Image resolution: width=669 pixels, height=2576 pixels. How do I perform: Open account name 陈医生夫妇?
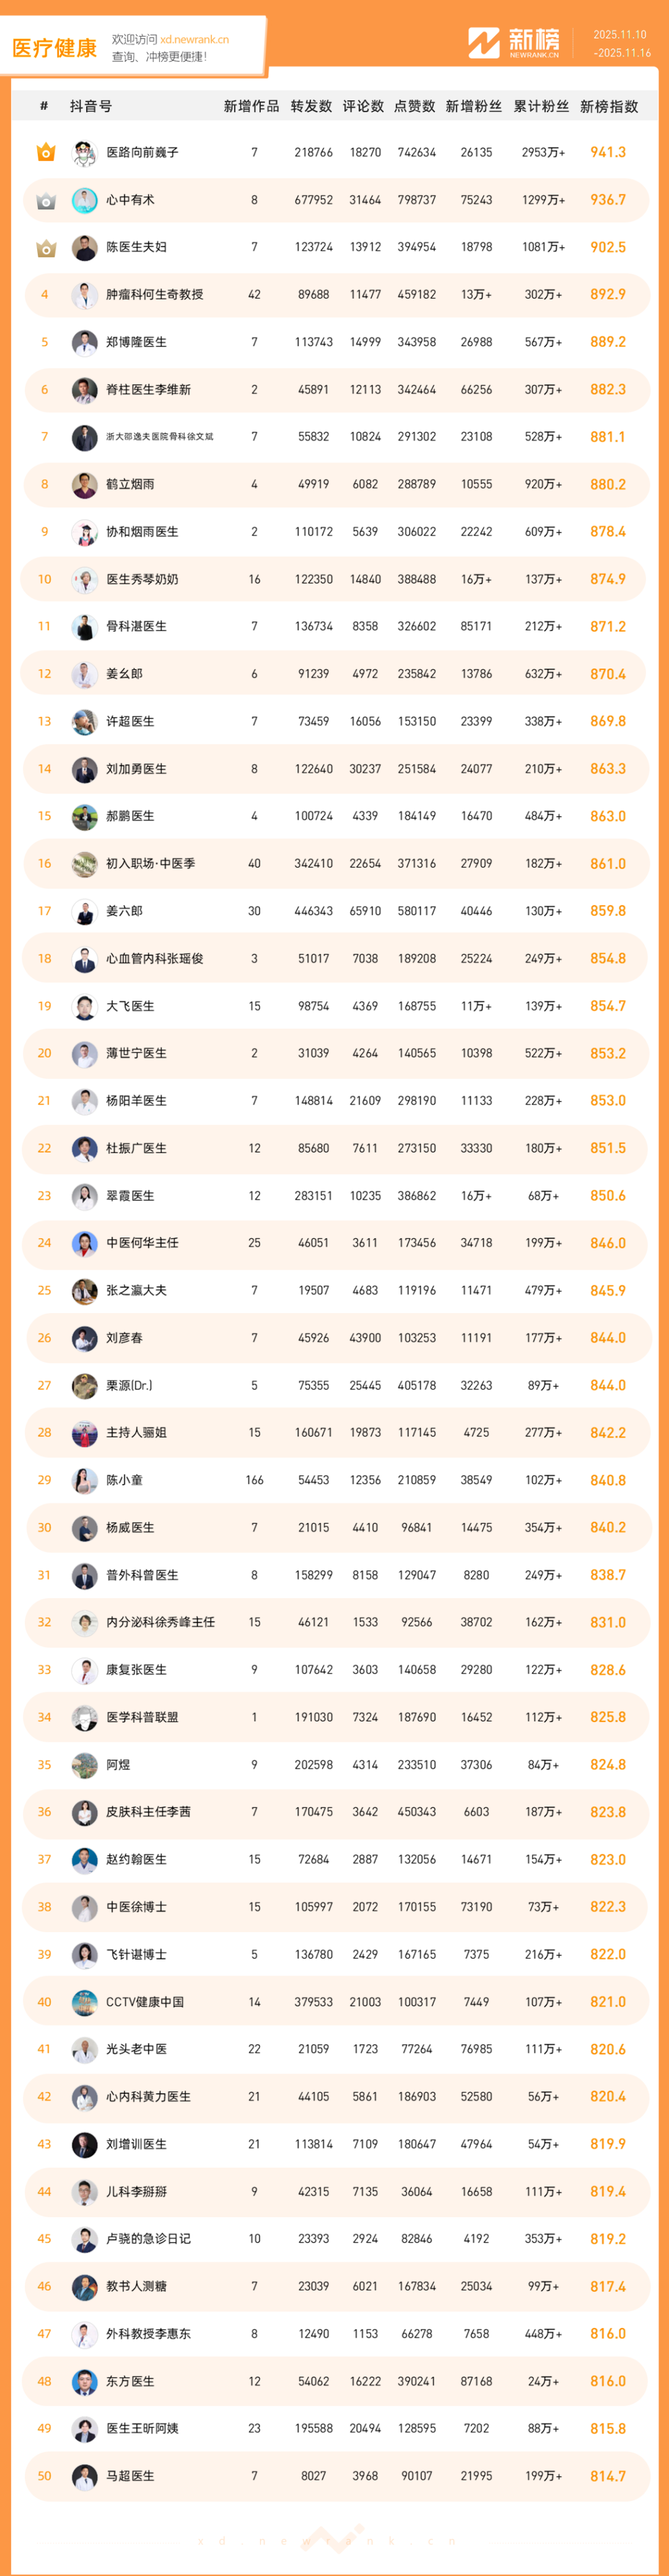(x=136, y=247)
